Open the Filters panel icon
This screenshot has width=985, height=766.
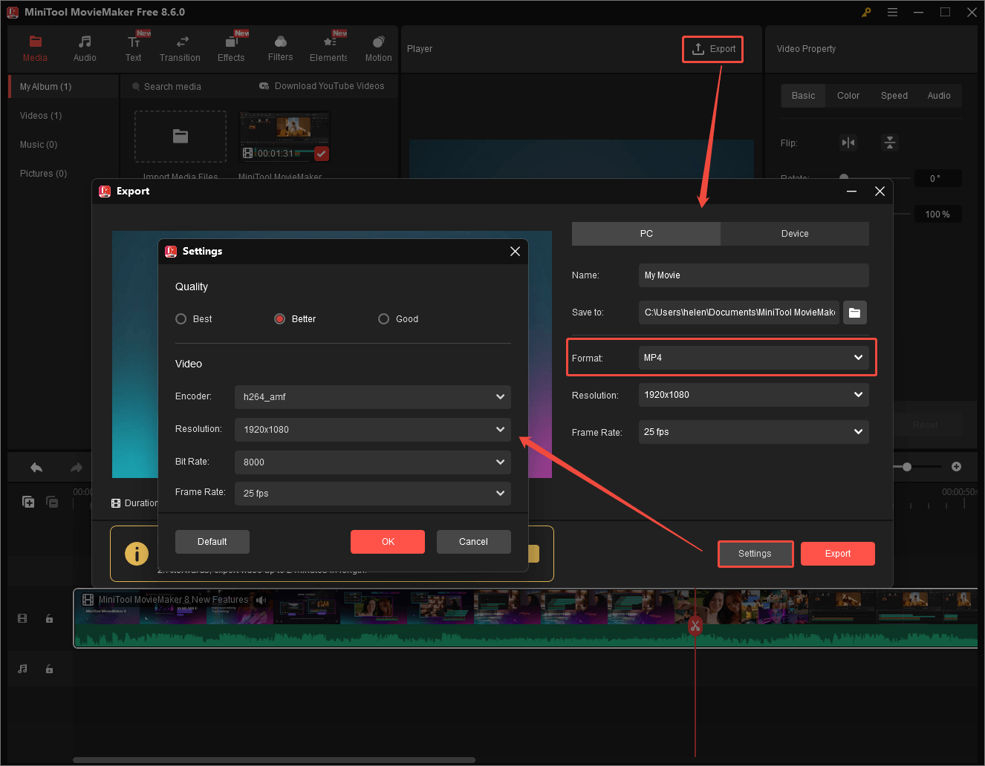pos(280,42)
